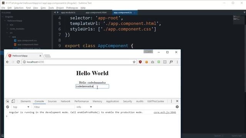Image resolution: width=246 pixels, height=138 pixels.
Task: Go back in the browser
Action: point(7,62)
